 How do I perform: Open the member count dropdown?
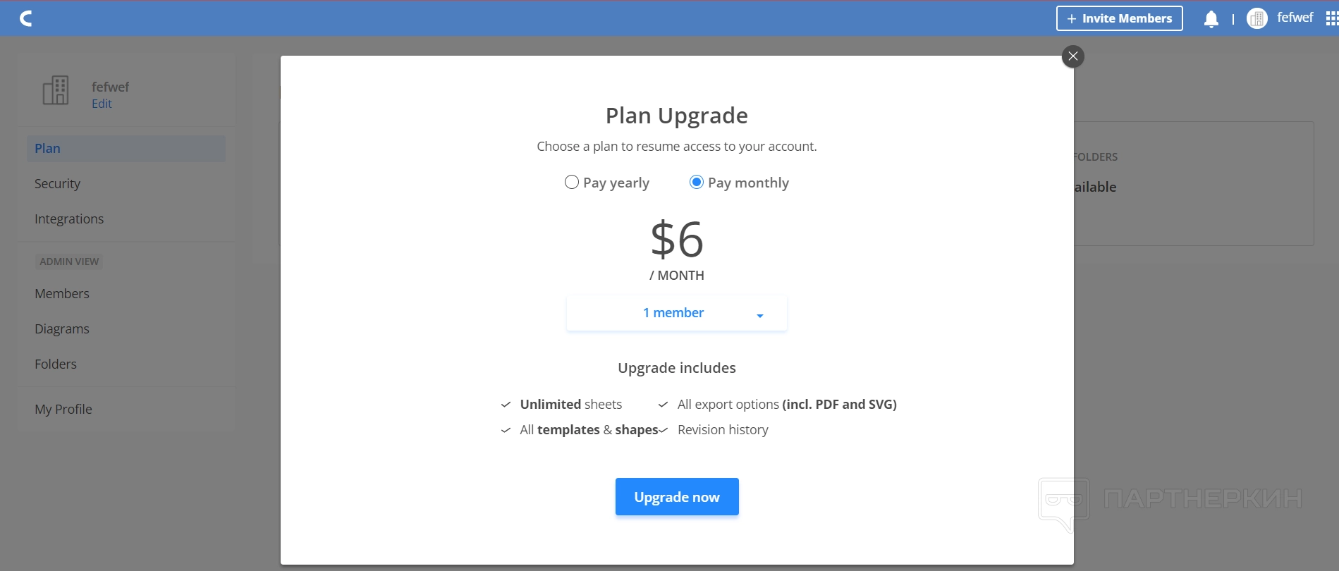(675, 313)
